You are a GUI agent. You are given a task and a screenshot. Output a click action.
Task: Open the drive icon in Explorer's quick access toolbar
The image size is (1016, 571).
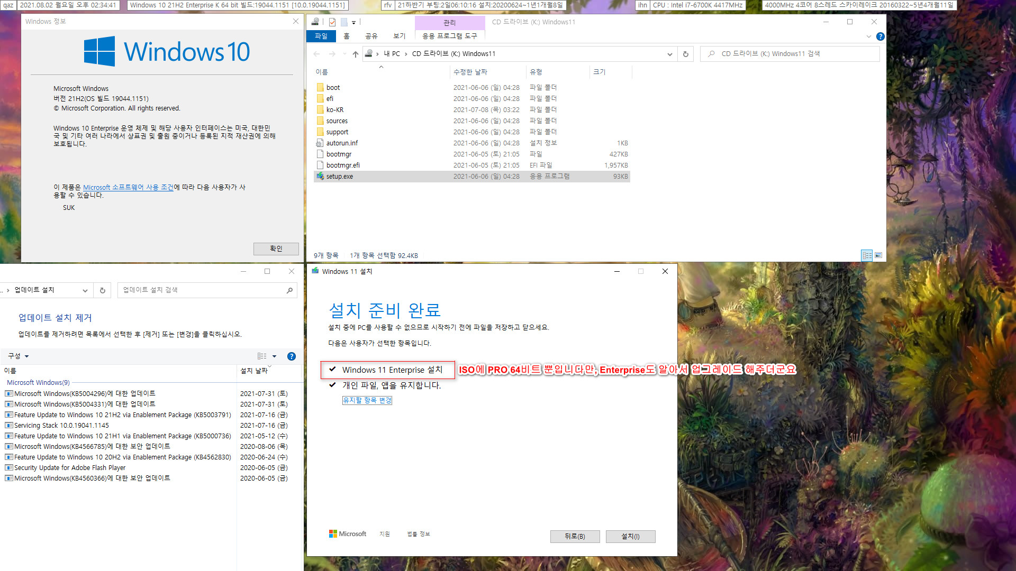tap(315, 22)
